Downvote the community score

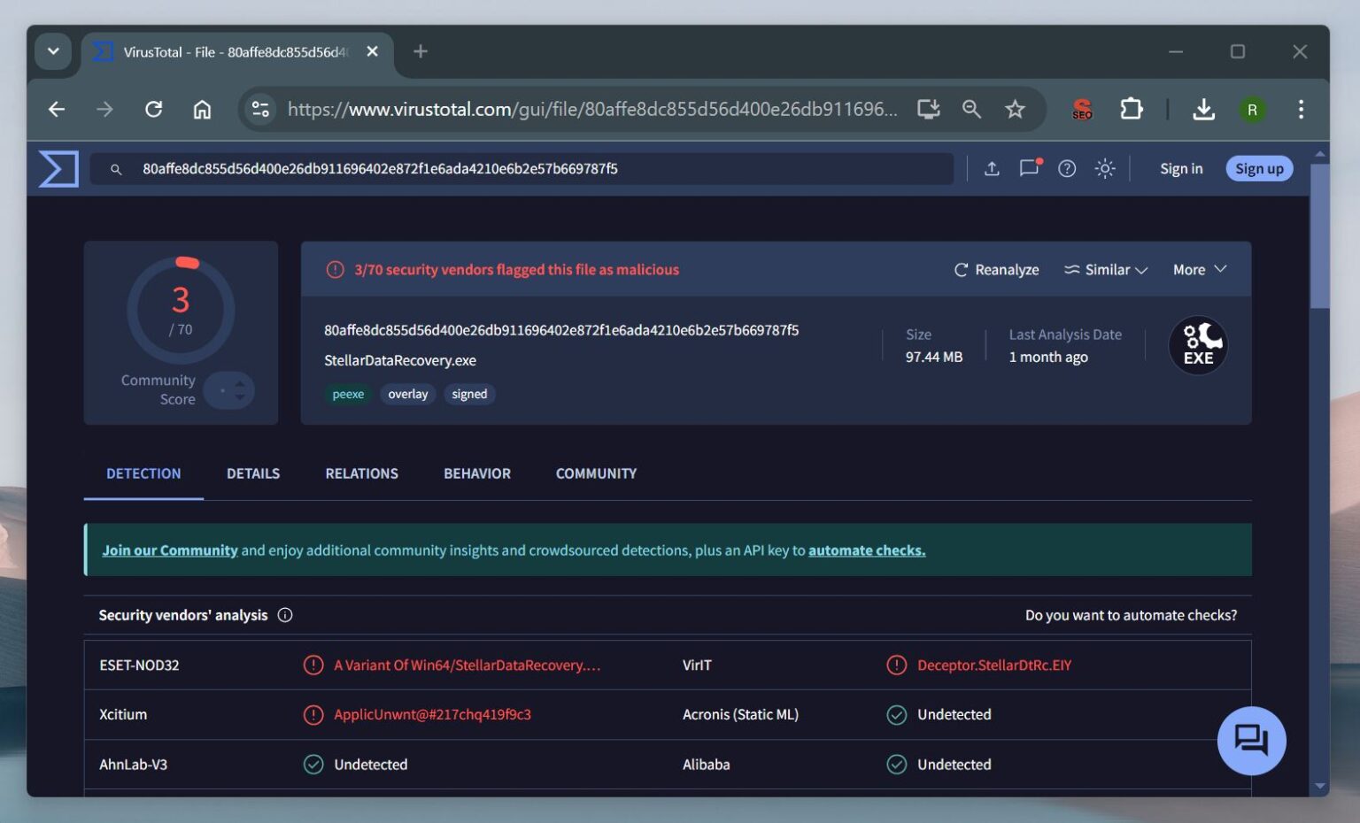pos(240,398)
